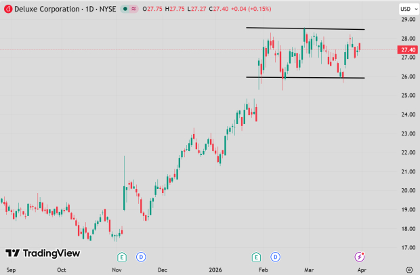Open the November earnings E marker

(x=122, y=256)
